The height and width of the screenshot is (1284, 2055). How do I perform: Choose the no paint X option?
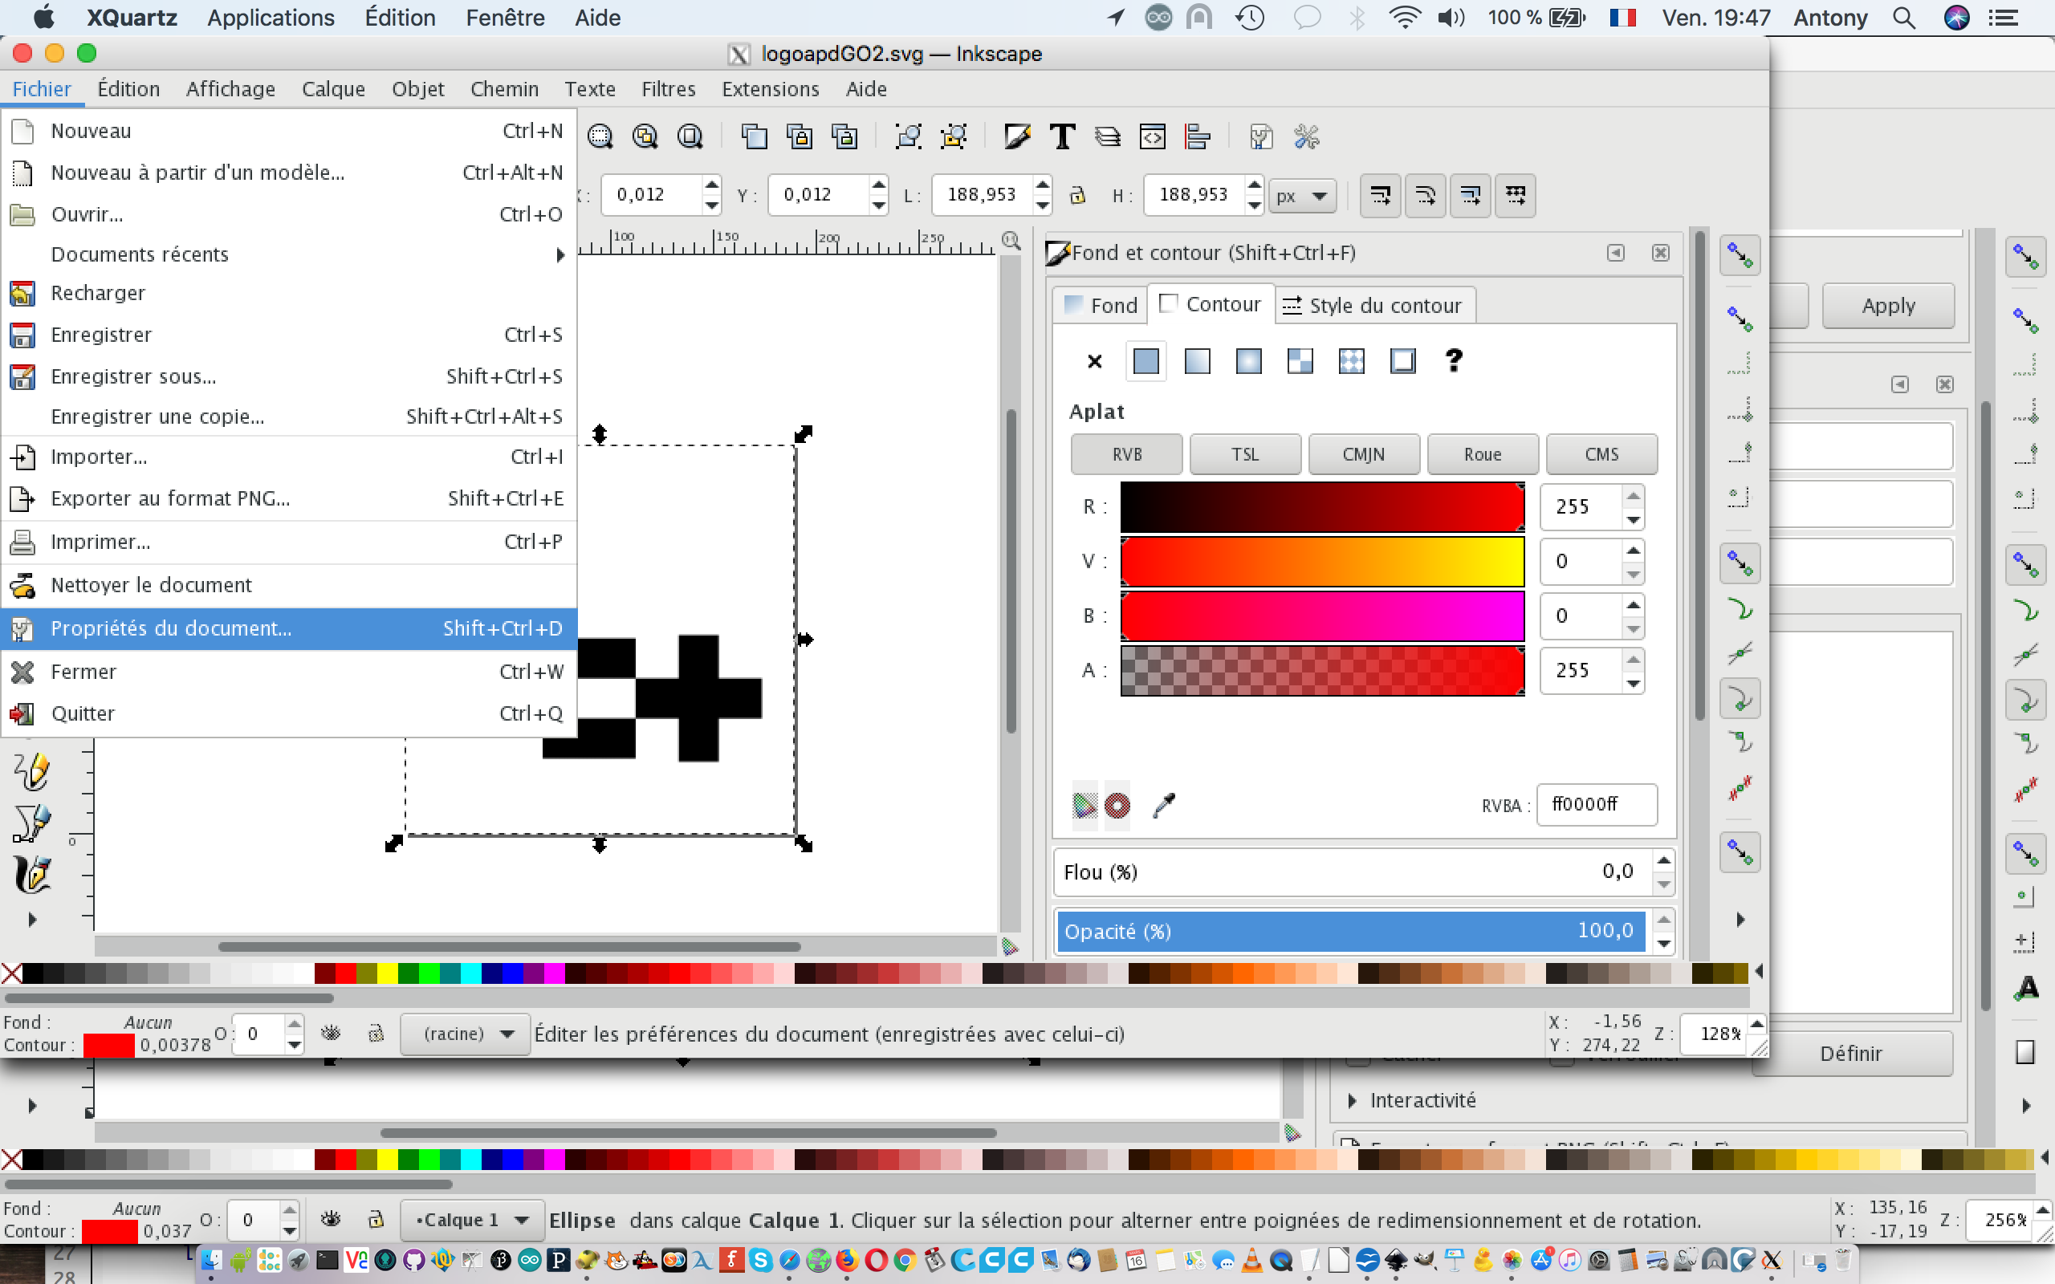(1095, 362)
